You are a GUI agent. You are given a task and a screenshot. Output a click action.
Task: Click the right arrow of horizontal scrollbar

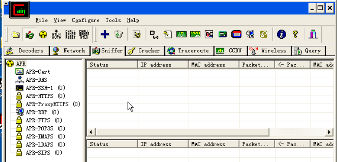tap(329, 132)
